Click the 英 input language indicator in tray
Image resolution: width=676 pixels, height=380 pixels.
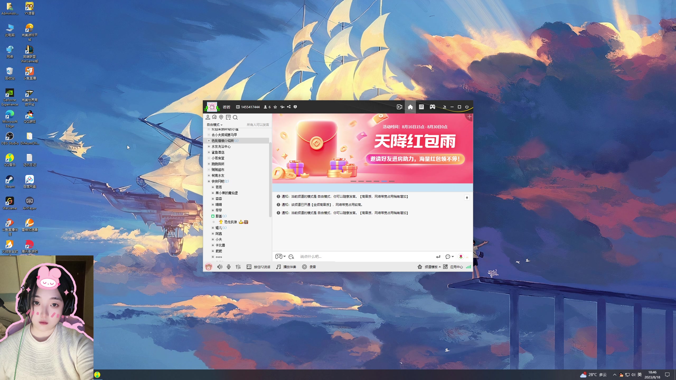click(x=639, y=374)
